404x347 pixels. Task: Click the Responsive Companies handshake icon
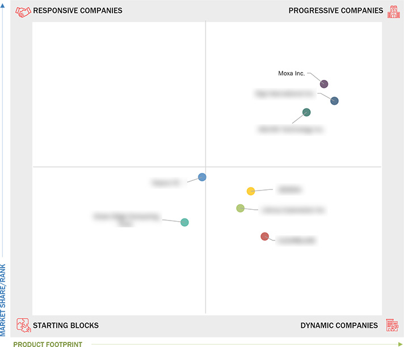pyautogui.click(x=23, y=12)
